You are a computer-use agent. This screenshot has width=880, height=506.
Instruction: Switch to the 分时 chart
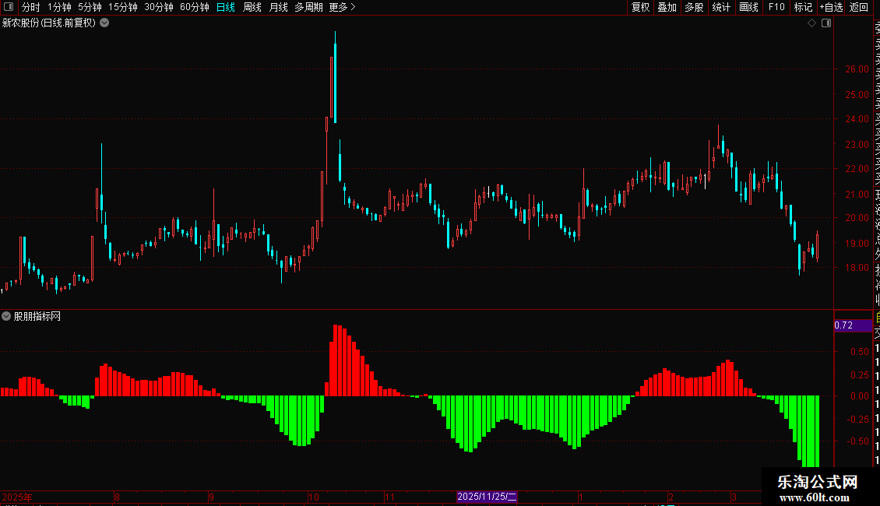tap(31, 7)
